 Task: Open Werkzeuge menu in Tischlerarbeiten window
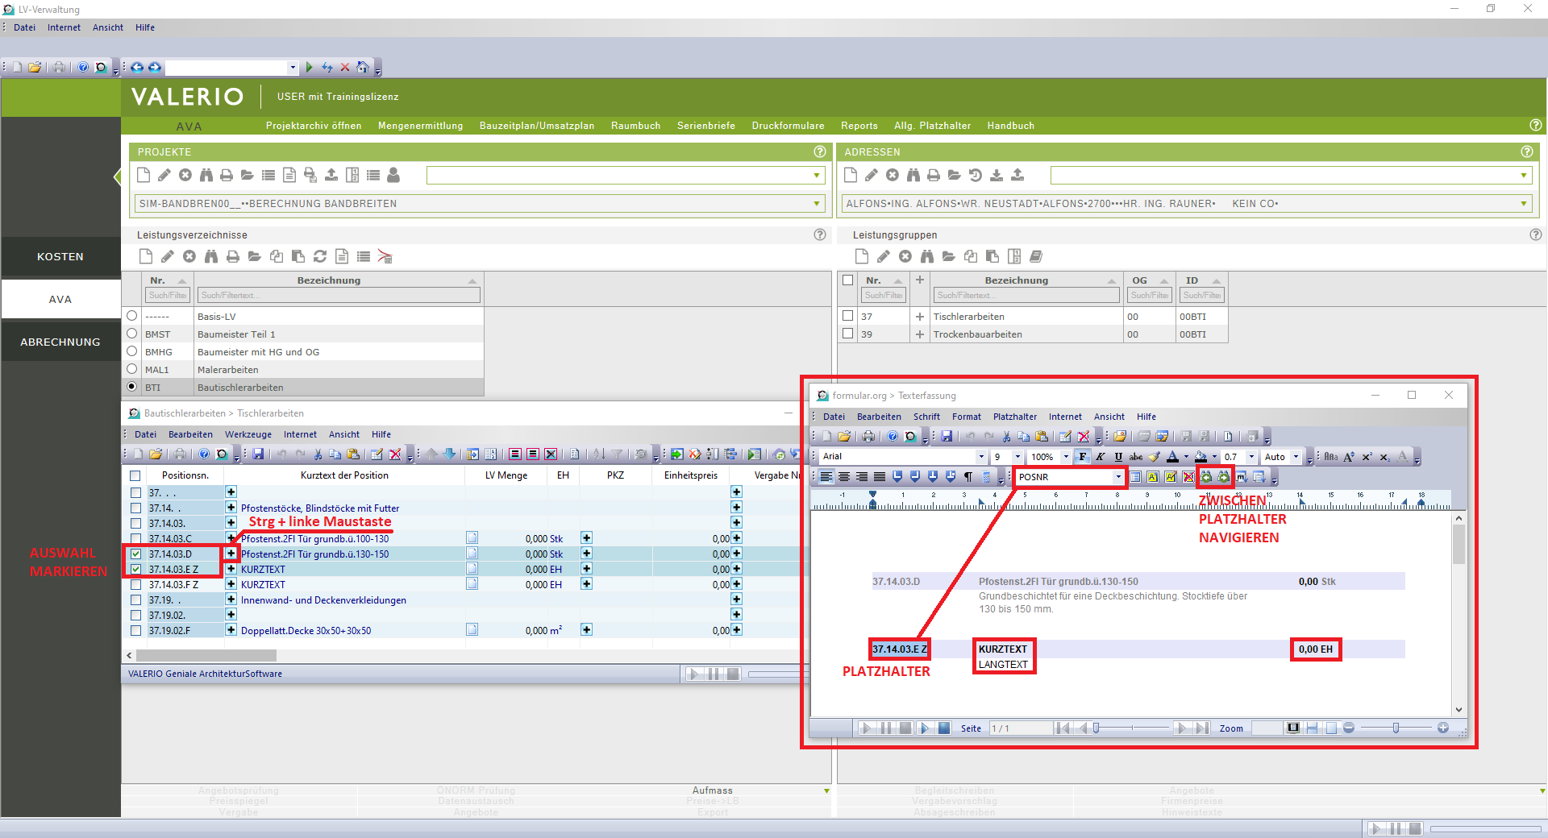[248, 434]
